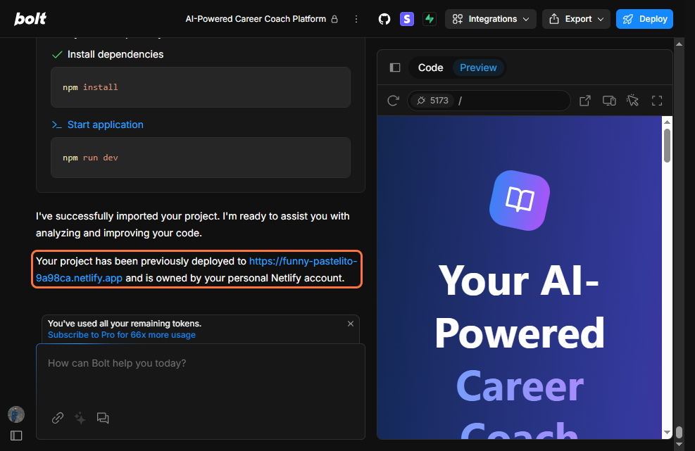Click the book logo in preview
Viewport: 695px width, 451px height.
520,201
